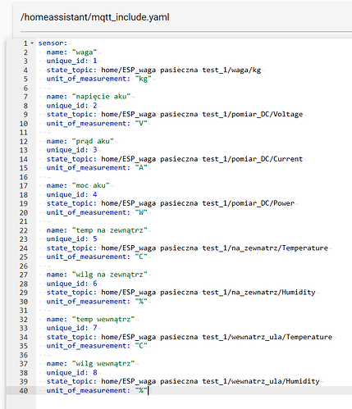352x409 pixels.
Task: Click the name "wilg wewnątrz" line
Action: coord(90,364)
